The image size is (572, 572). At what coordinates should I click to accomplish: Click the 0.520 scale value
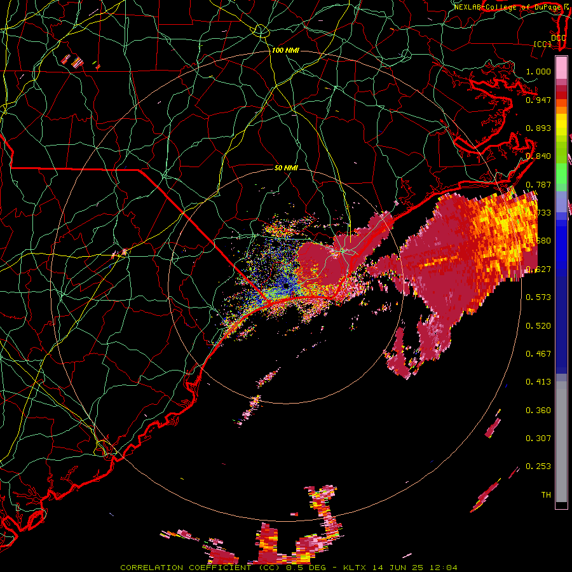click(538, 326)
